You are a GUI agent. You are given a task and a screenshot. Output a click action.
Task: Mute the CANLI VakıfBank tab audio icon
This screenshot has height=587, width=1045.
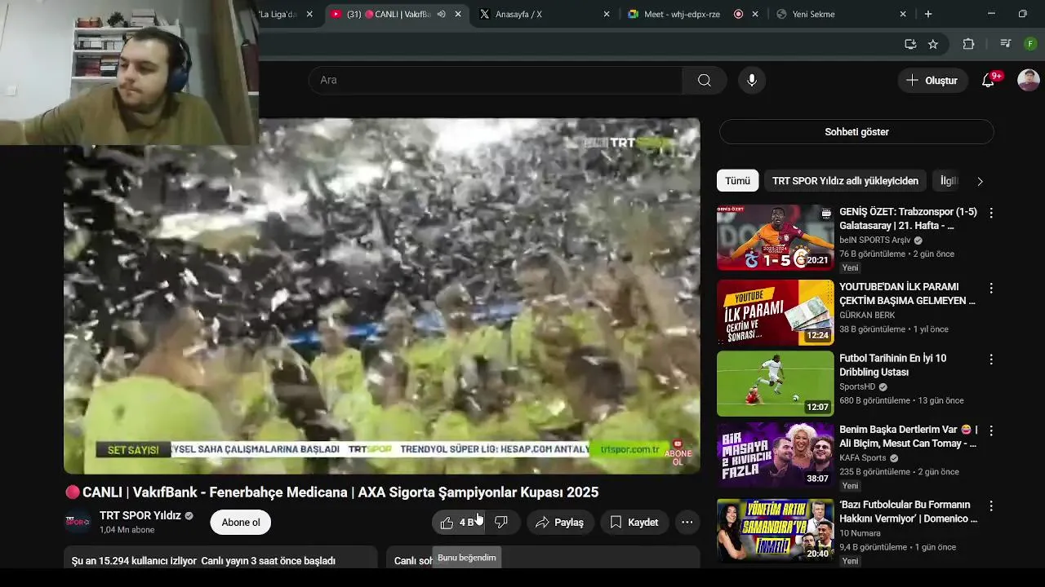click(441, 14)
